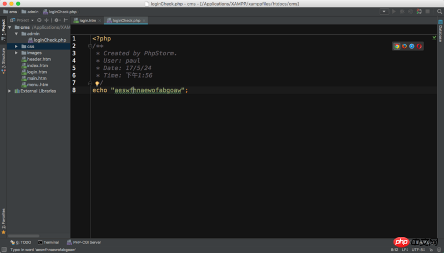
Task: Open preview in Firefox browser icon
Action: (404, 46)
